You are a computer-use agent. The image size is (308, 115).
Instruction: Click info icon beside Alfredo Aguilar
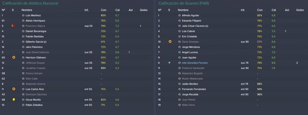pos(179,15)
